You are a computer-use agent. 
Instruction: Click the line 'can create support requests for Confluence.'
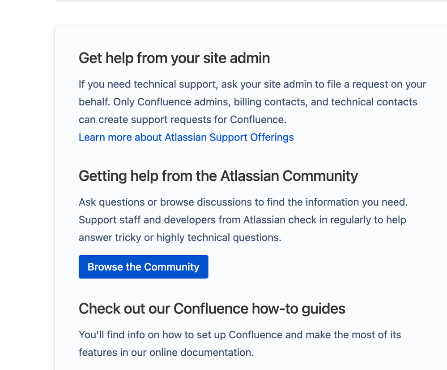(183, 120)
